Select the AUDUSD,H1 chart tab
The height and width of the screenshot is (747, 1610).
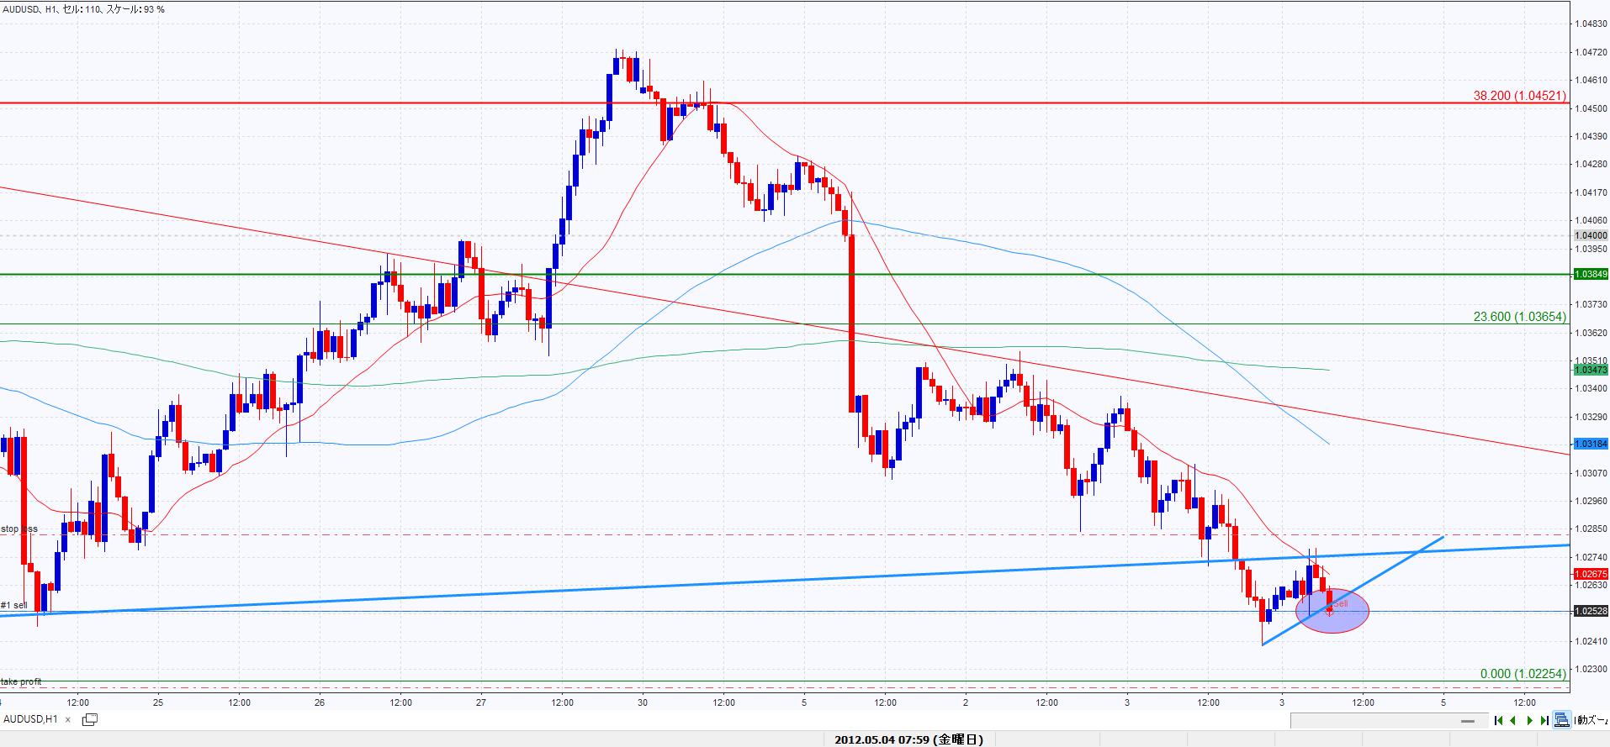pyautogui.click(x=31, y=719)
